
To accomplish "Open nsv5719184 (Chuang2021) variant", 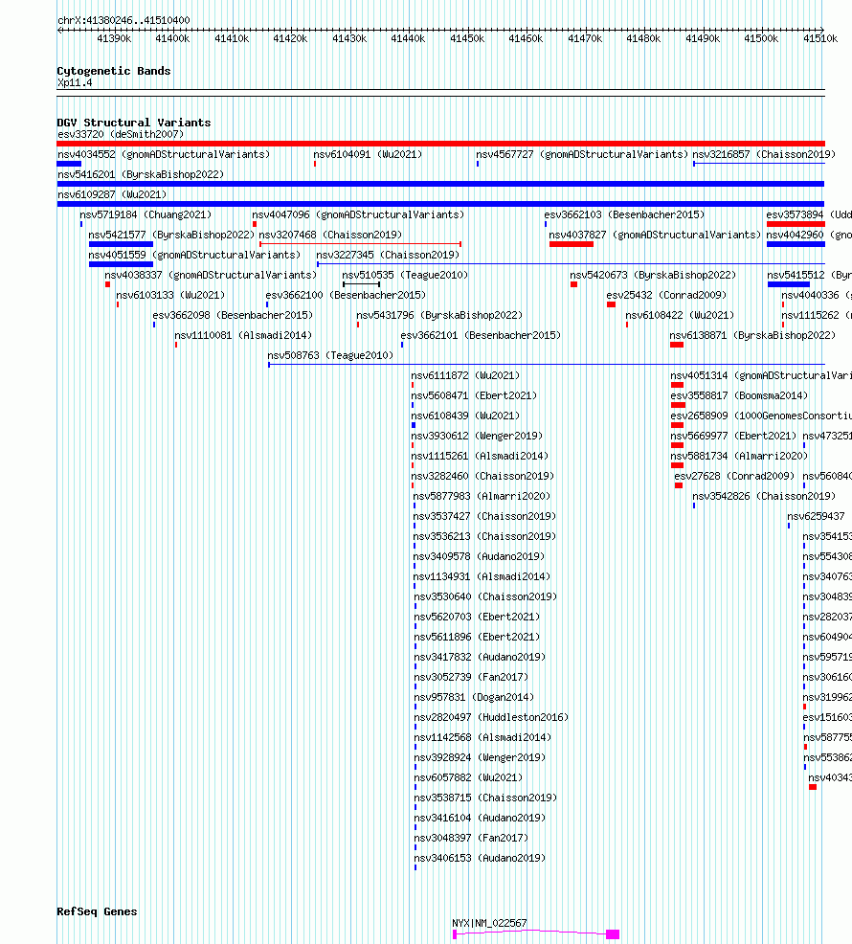I will point(146,214).
